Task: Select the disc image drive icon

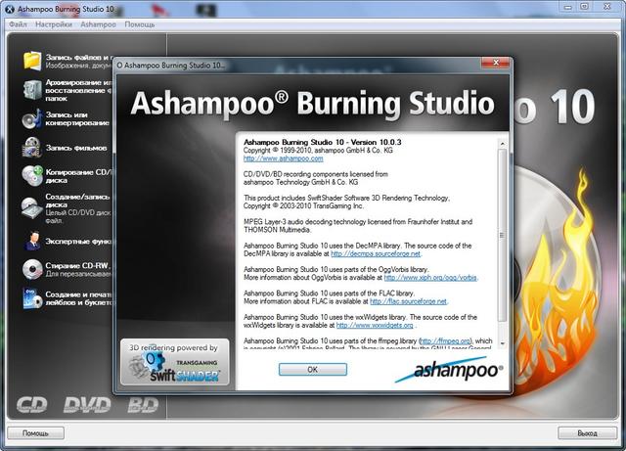Action: pyautogui.click(x=32, y=207)
